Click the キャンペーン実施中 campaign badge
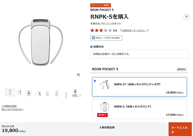The image size is (193, 136). click(100, 5)
